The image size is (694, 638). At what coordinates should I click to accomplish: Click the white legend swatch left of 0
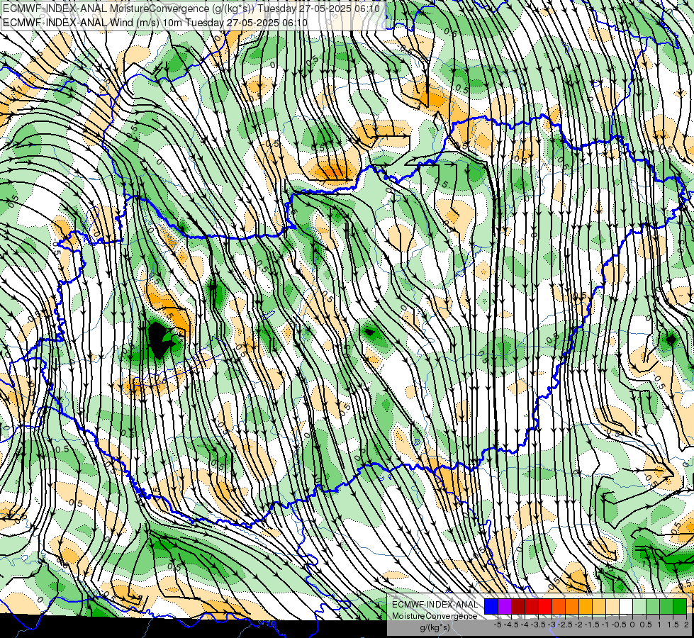coord(626,607)
